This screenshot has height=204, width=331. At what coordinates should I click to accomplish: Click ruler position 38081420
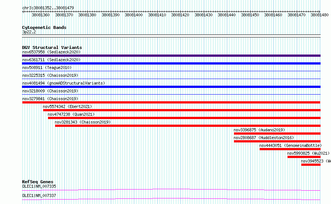point(180,15)
